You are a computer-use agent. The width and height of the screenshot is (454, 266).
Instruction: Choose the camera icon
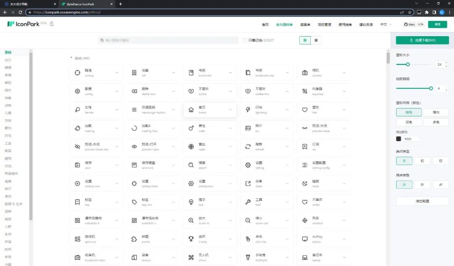click(x=305, y=73)
